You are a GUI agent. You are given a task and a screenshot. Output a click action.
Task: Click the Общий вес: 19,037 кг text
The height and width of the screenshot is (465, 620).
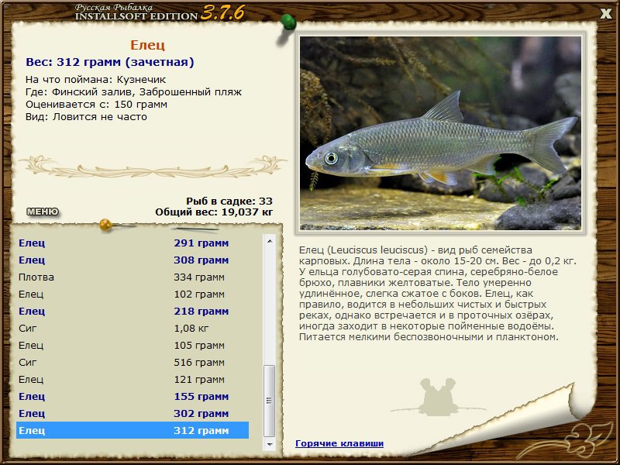click(214, 212)
